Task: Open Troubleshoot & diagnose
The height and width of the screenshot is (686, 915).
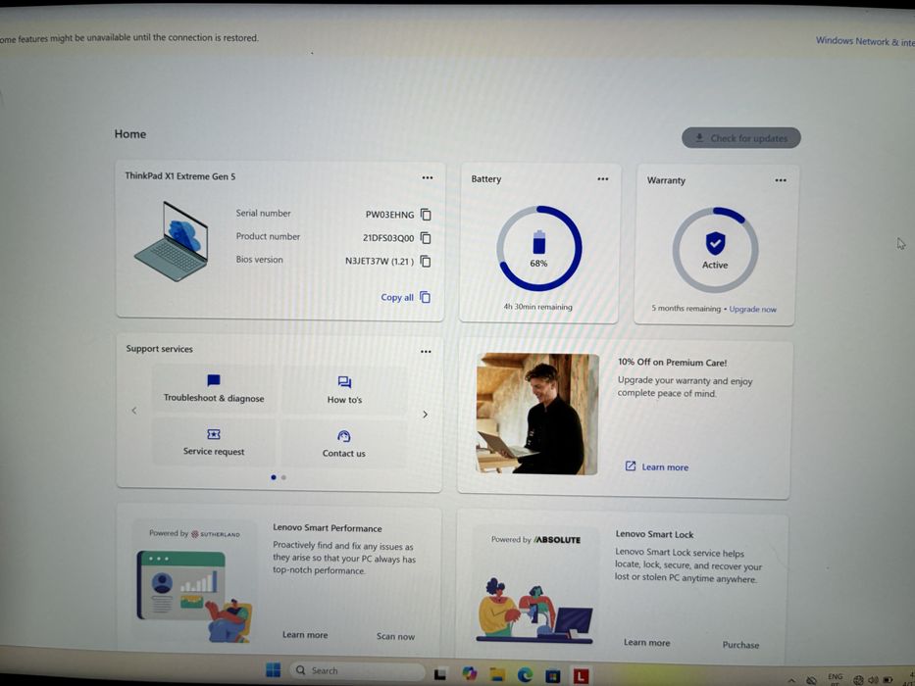Action: (x=214, y=390)
